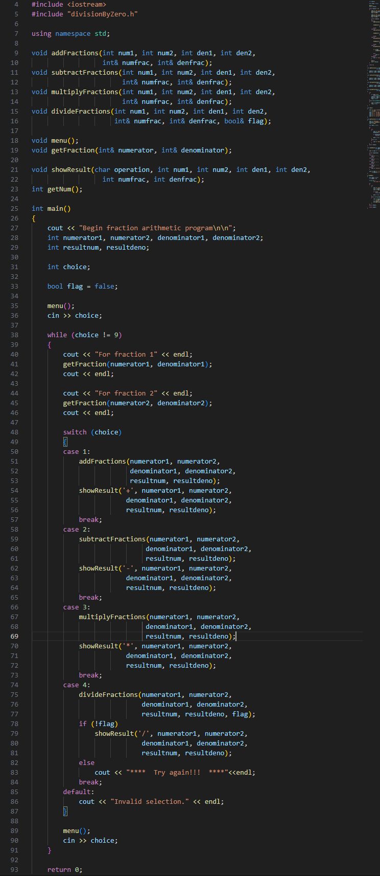The image size is (380, 876).
Task: Click the "int getNum();" declaration
Action: click(x=57, y=189)
